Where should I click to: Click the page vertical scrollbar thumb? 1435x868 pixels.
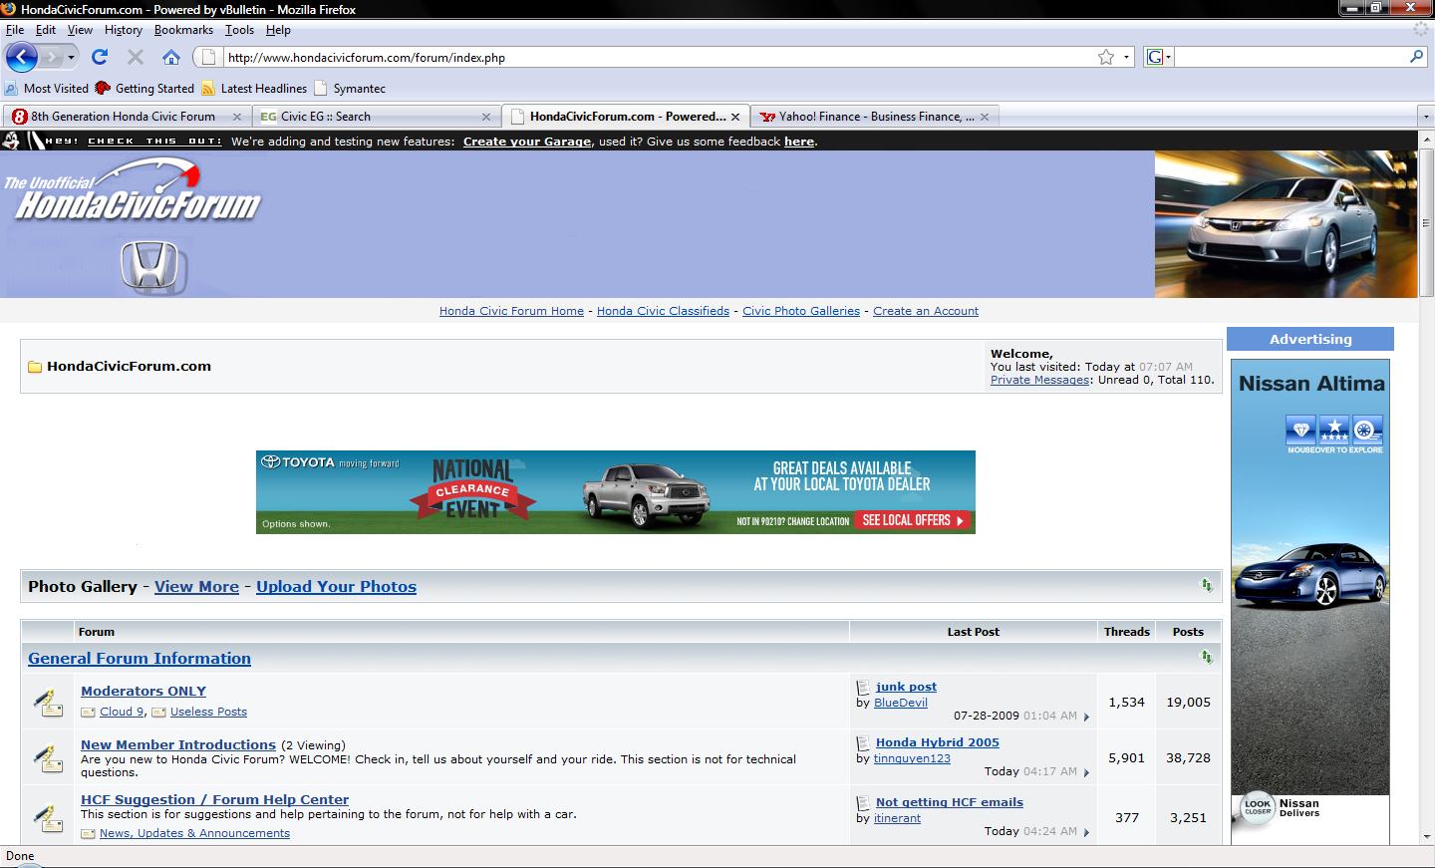(1426, 223)
